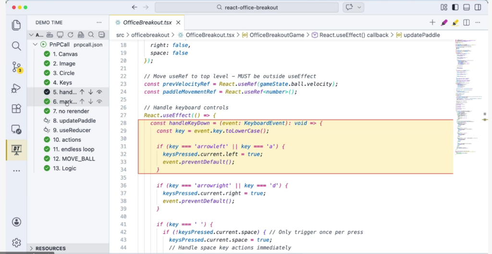Collapse the PnPCall demo tree

35,44
